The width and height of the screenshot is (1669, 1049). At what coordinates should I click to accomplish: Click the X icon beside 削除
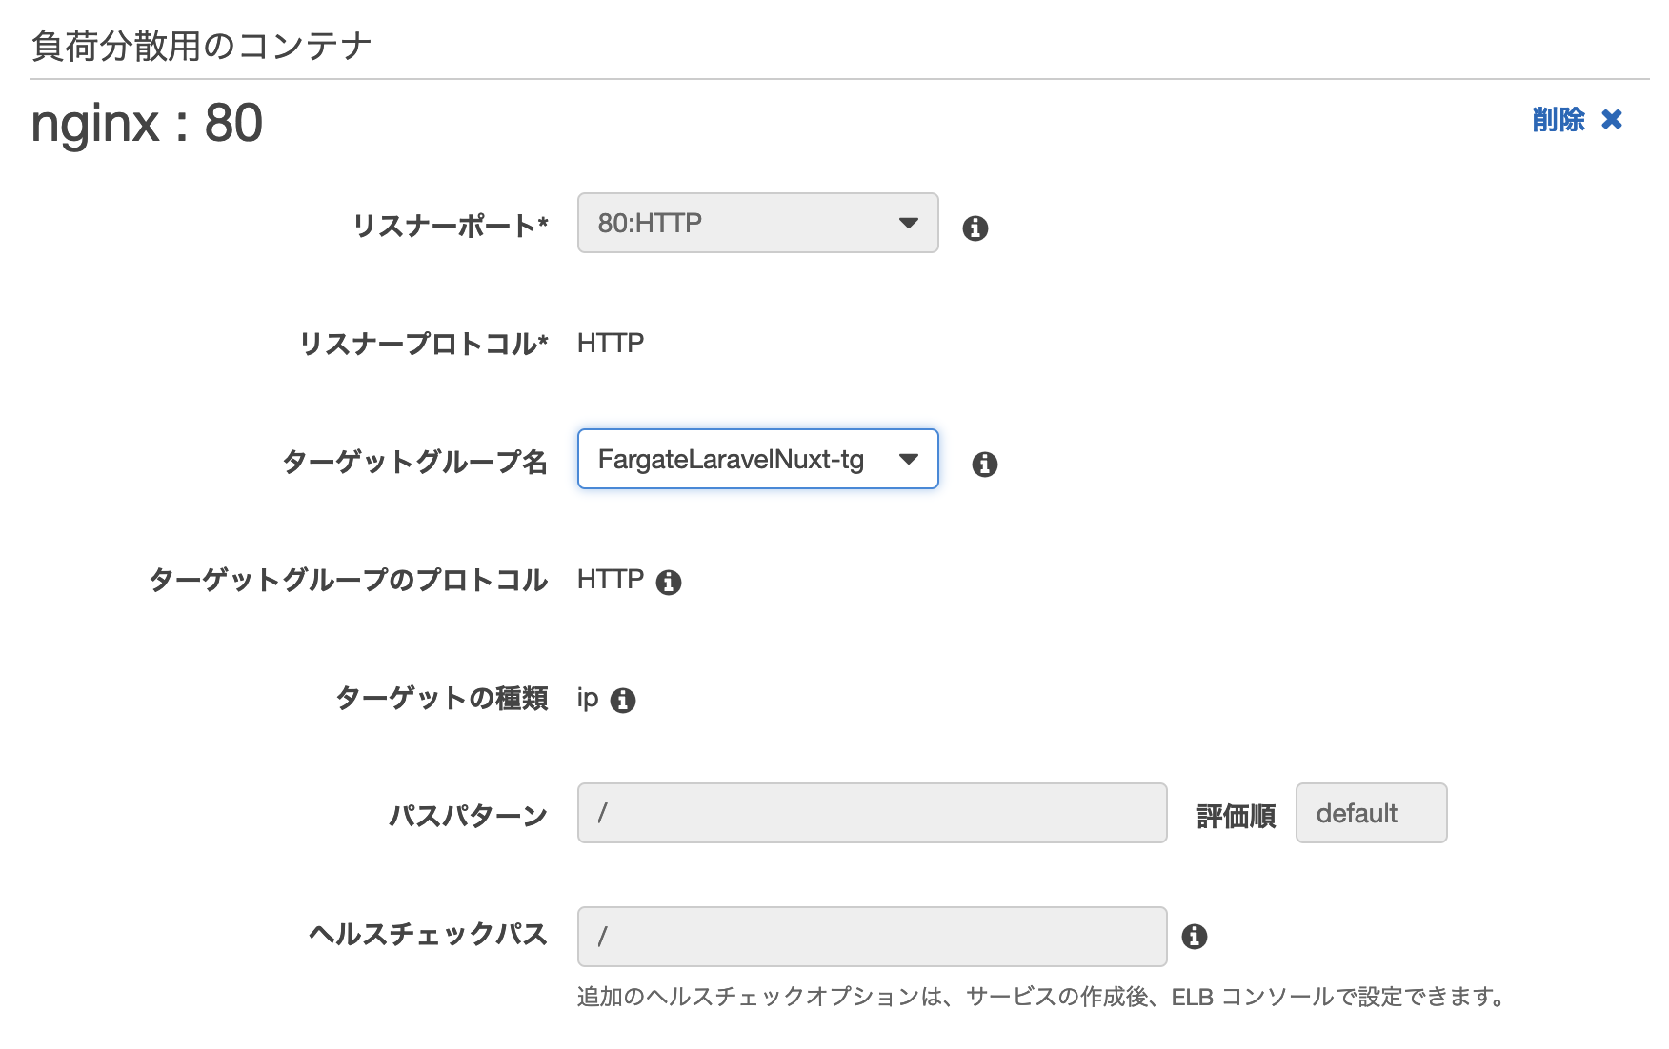pyautogui.click(x=1612, y=119)
